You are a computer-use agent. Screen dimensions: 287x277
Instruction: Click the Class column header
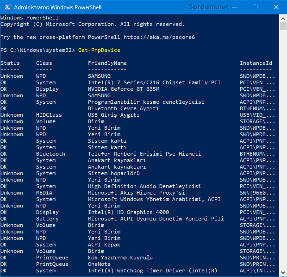click(44, 63)
